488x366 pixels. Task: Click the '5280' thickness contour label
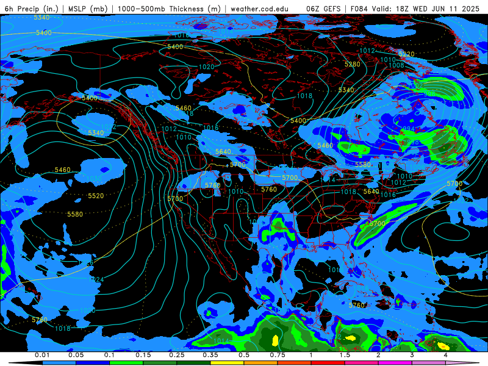[353, 64]
